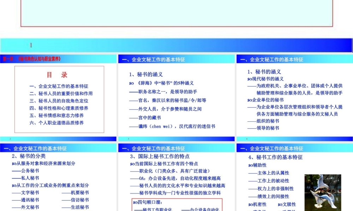Viewport: 353px width, 211px height.
Task: Open the slide listing 《辞海》 secretary meanings
Action: tap(176, 98)
